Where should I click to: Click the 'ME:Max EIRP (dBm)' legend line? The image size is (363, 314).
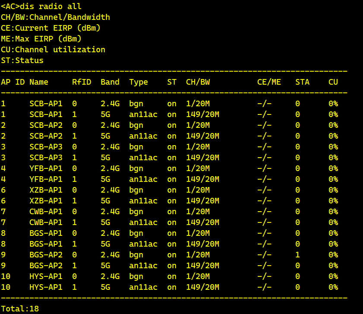[41, 39]
